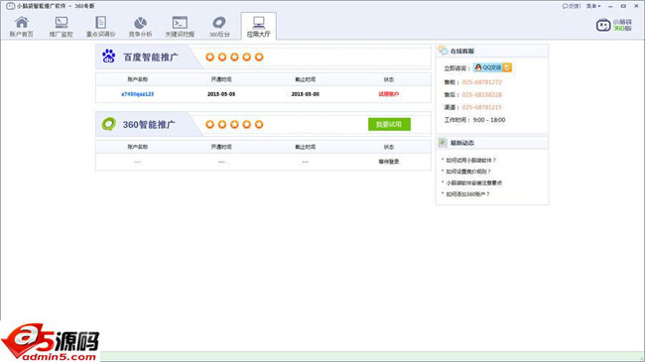This screenshot has width=645, height=362.
Task: Click the red 试用账户 status
Action: [x=389, y=94]
